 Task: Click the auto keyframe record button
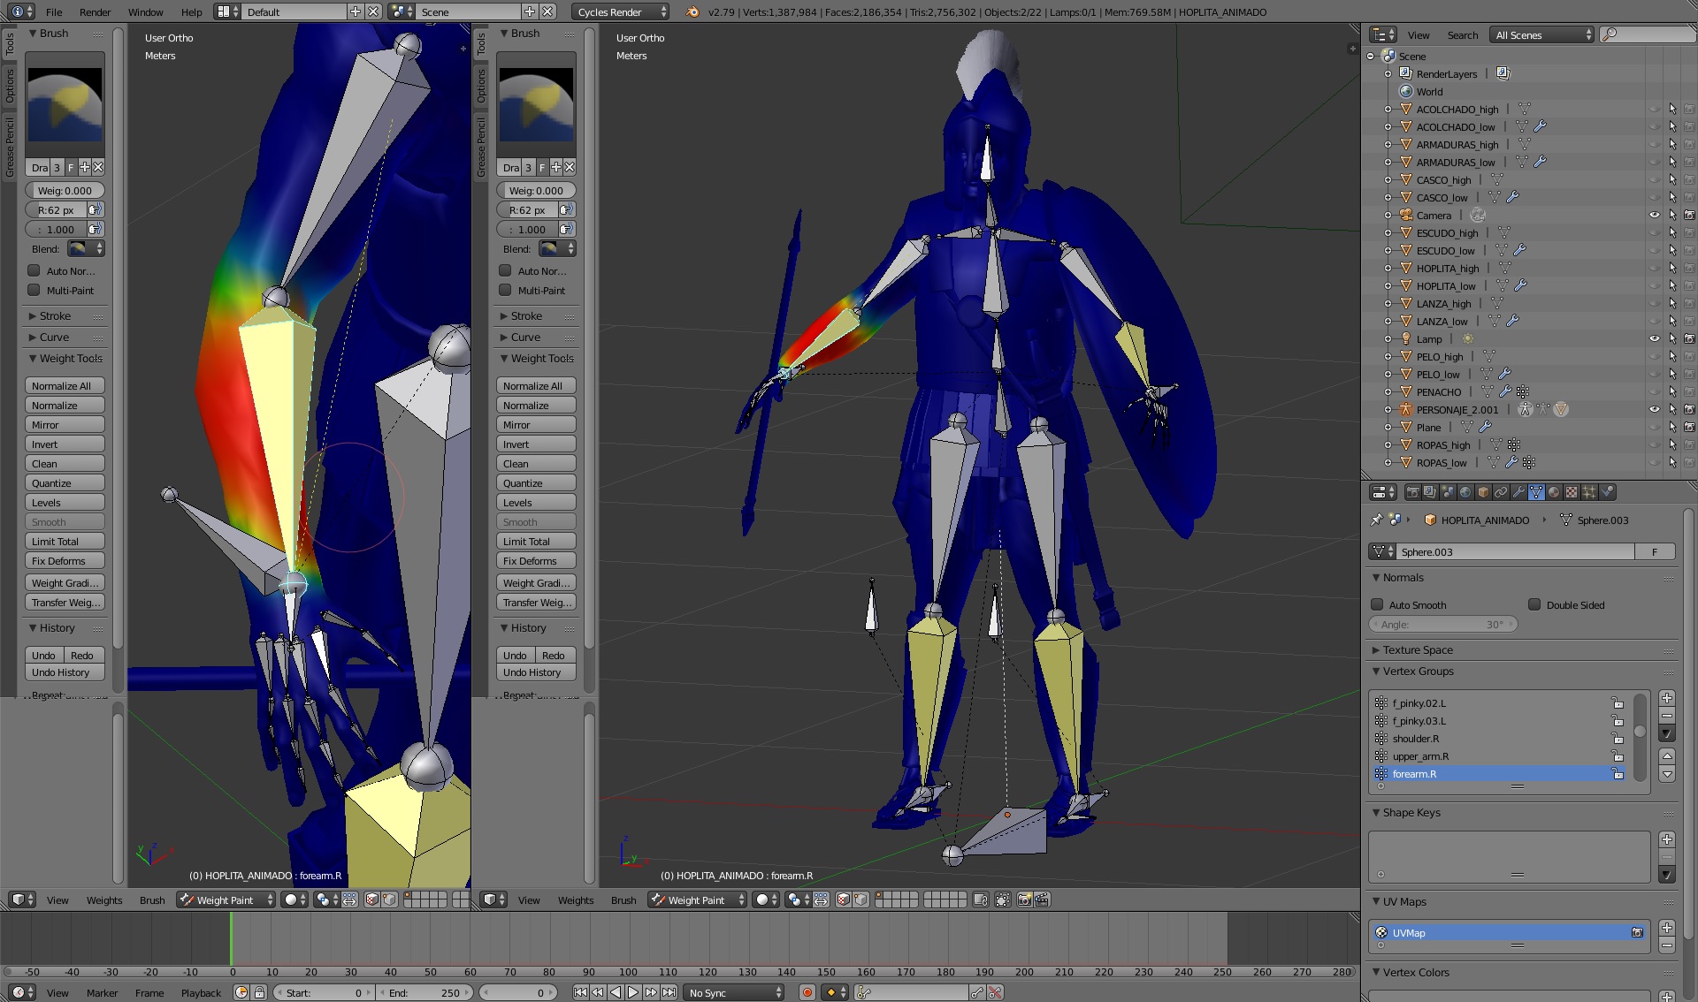(807, 992)
